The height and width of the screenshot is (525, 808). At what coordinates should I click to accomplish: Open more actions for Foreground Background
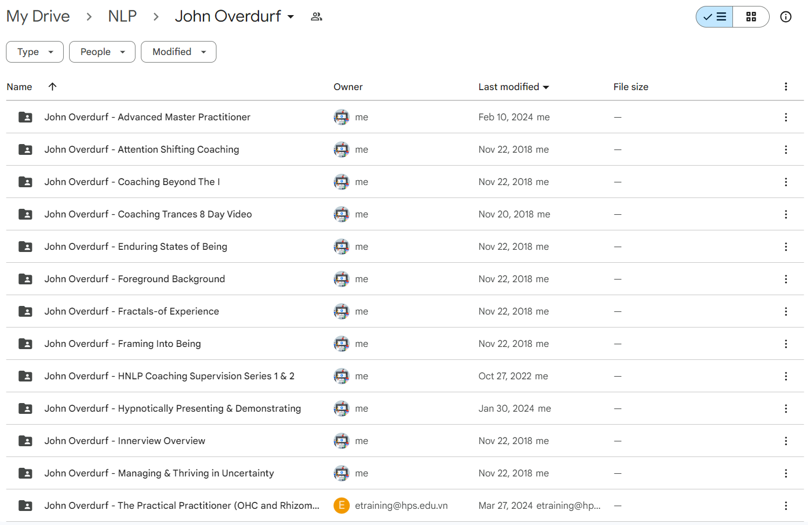[x=786, y=279]
